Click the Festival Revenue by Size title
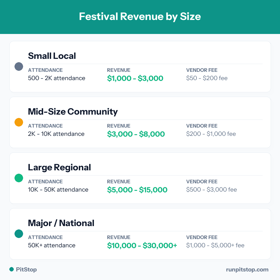The height and width of the screenshot is (280, 280). 140,17
